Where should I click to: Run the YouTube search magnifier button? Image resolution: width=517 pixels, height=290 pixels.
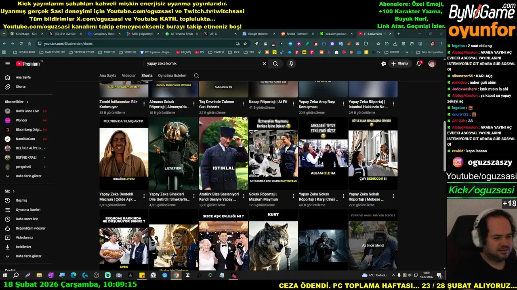tap(275, 64)
